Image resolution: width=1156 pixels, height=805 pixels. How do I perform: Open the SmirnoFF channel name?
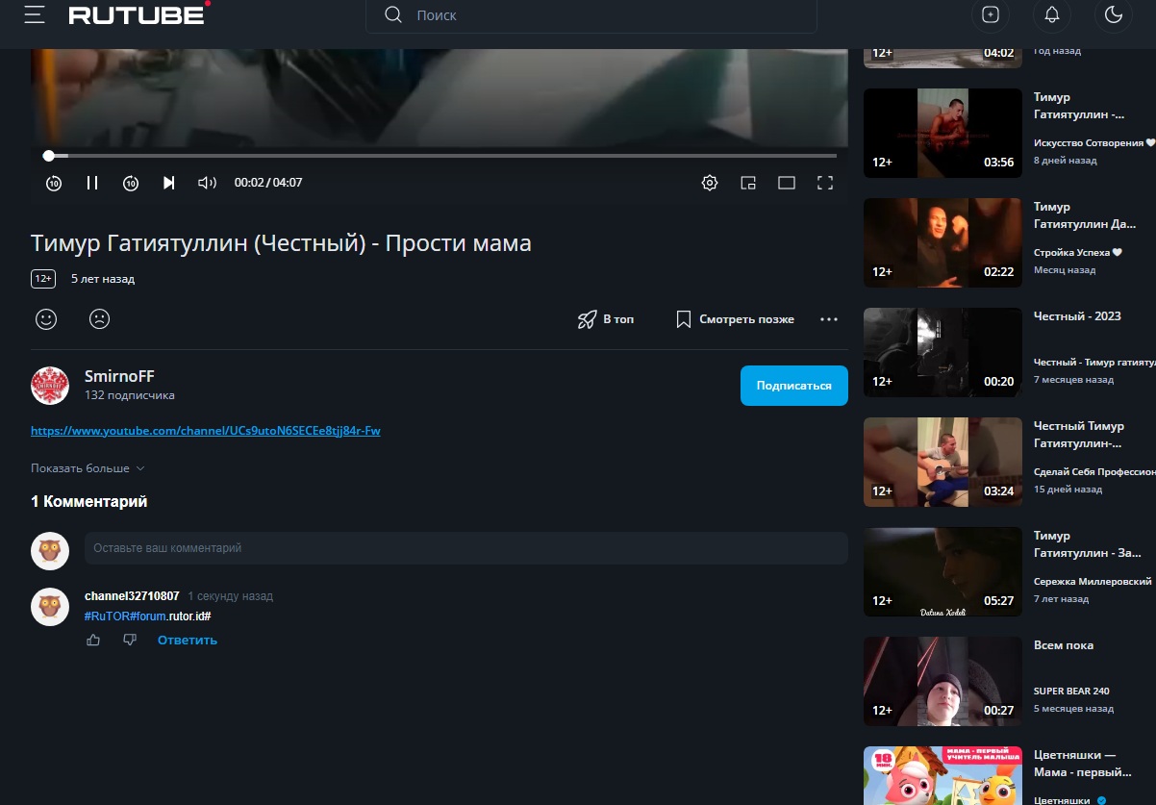[119, 376]
